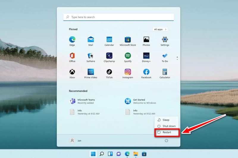Open Get Started welcome item
The width and height of the screenshot is (238, 158).
pos(140,101)
